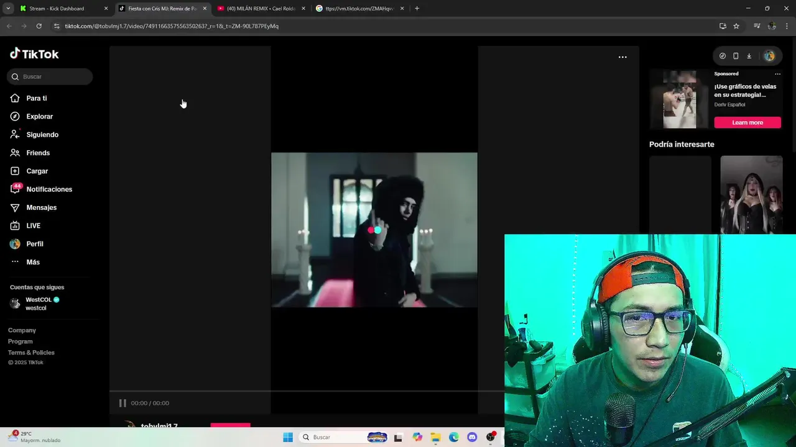Viewport: 796px width, 447px height.
Task: Open the recommended video with women thumbnail
Action: pos(751,194)
